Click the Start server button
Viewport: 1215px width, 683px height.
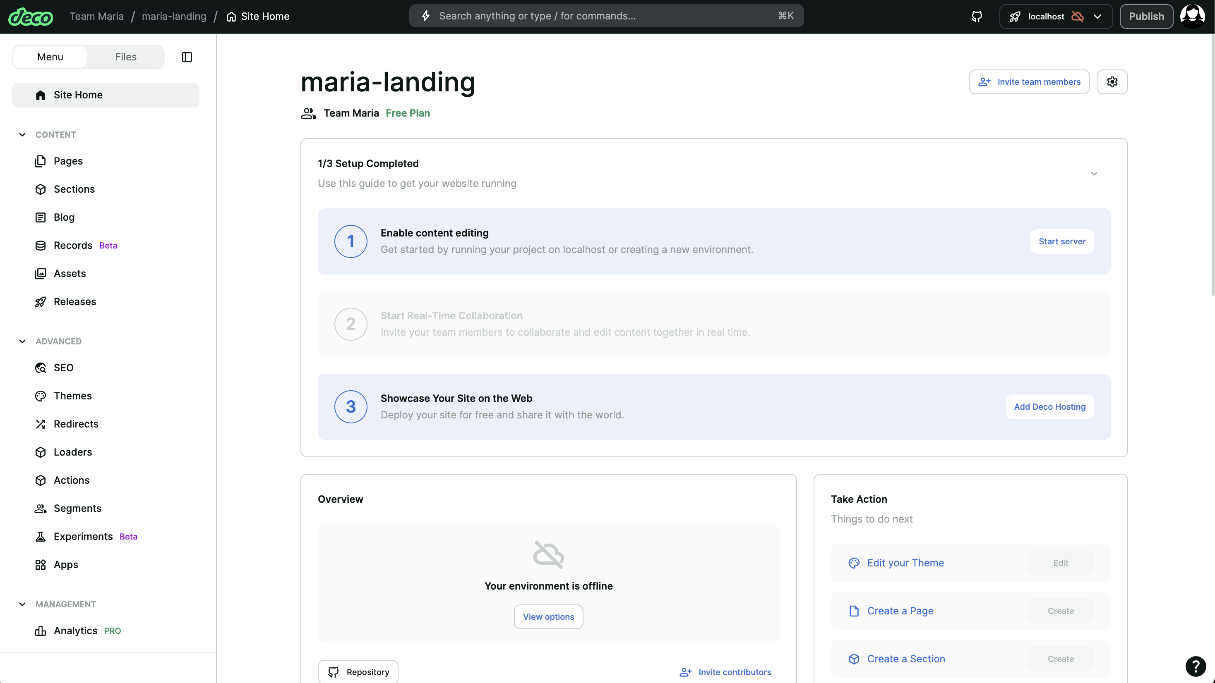(1062, 241)
